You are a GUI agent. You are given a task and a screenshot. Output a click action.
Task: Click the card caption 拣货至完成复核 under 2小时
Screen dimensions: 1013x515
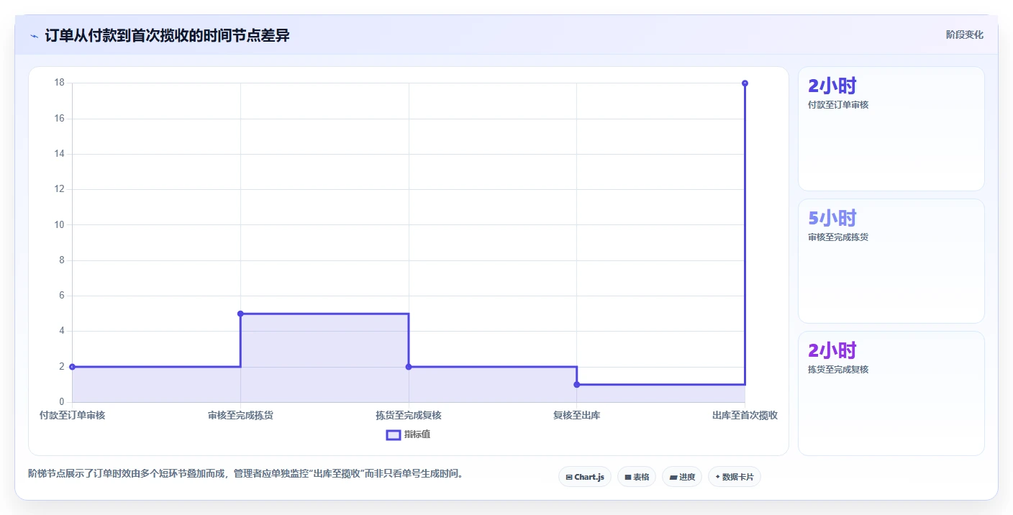pyautogui.click(x=838, y=370)
